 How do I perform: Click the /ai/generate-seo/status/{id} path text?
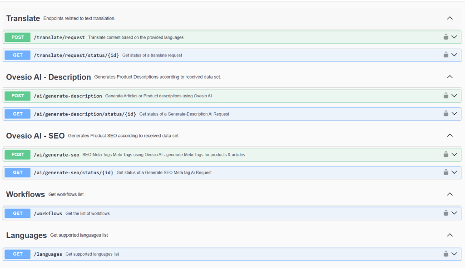(x=74, y=172)
